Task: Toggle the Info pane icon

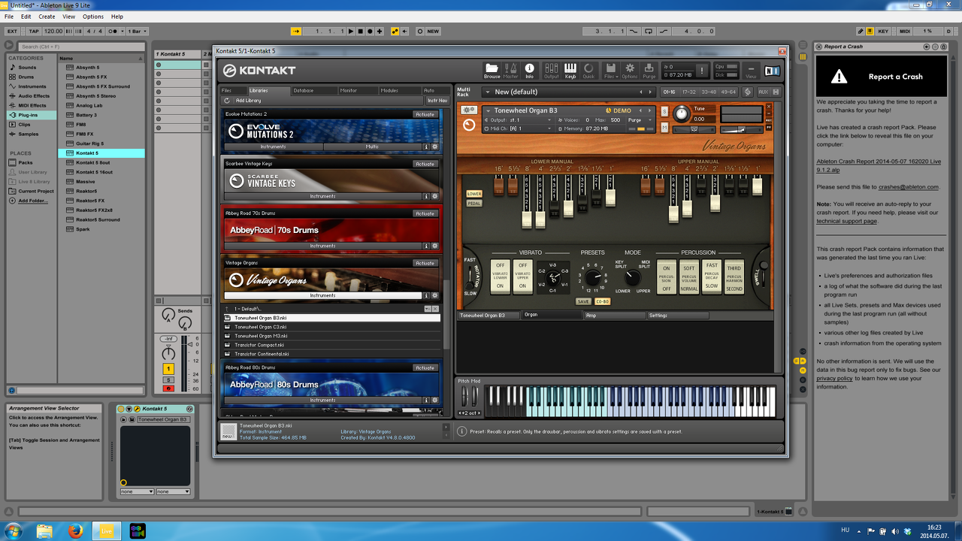Action: tap(529, 71)
